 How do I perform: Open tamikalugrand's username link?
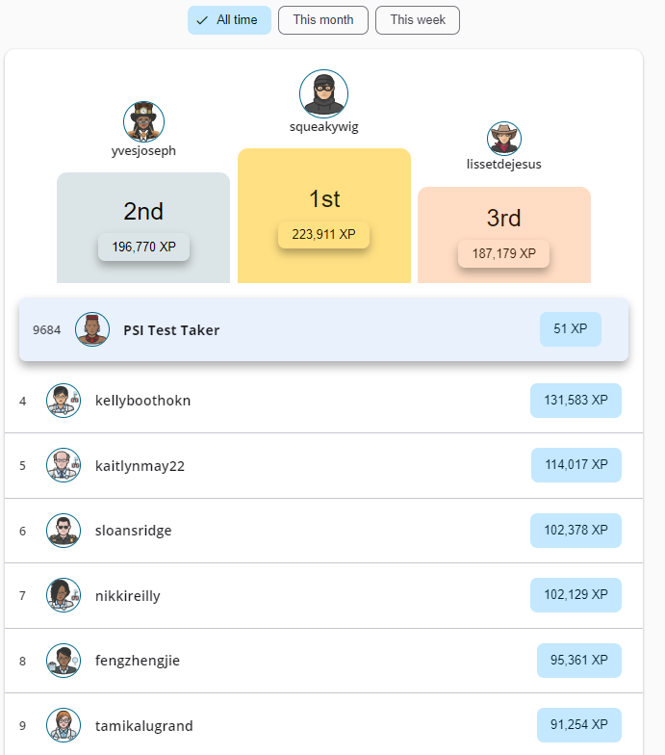(x=143, y=725)
